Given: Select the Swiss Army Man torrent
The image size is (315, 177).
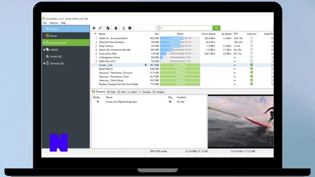Looking at the screenshot, I should tap(108, 53).
